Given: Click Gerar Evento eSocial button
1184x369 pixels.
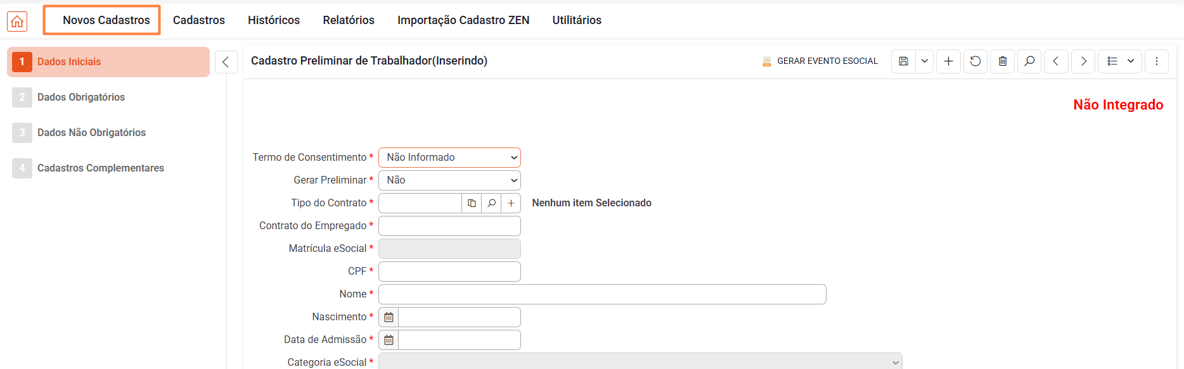Looking at the screenshot, I should point(820,61).
